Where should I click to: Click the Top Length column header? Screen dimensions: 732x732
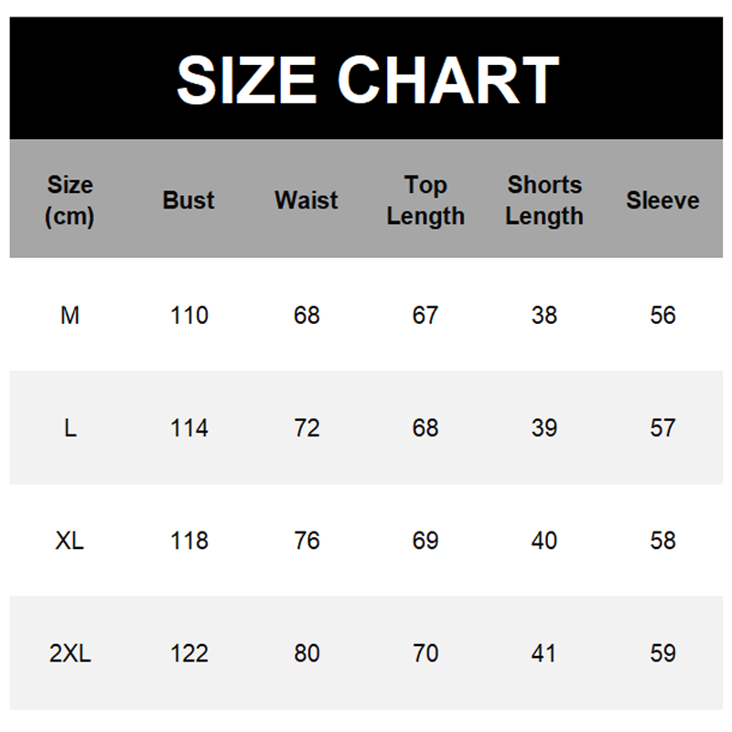coord(425,200)
